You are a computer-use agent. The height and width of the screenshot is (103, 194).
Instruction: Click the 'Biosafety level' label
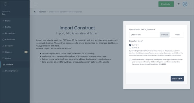click(x=136, y=41)
